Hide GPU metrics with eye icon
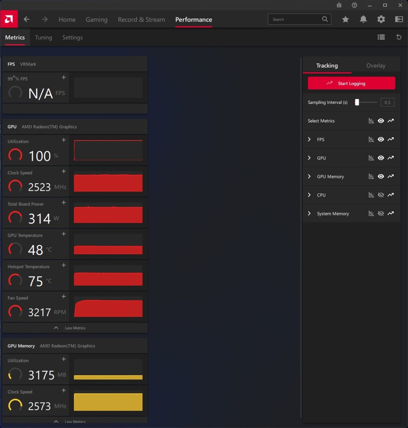Screen dimensions: 408x428 pyautogui.click(x=381, y=158)
